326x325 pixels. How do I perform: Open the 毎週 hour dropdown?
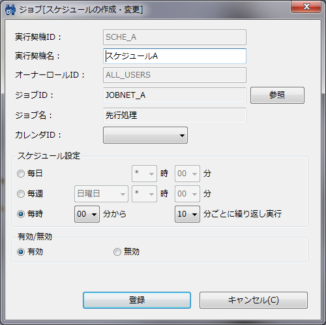144,194
